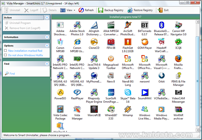Viewport: 202px width, 140px height.
Task: Click Logoff in the toolbar
Action: [x=31, y=10]
